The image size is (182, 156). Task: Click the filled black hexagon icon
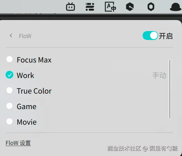click(x=130, y=7)
